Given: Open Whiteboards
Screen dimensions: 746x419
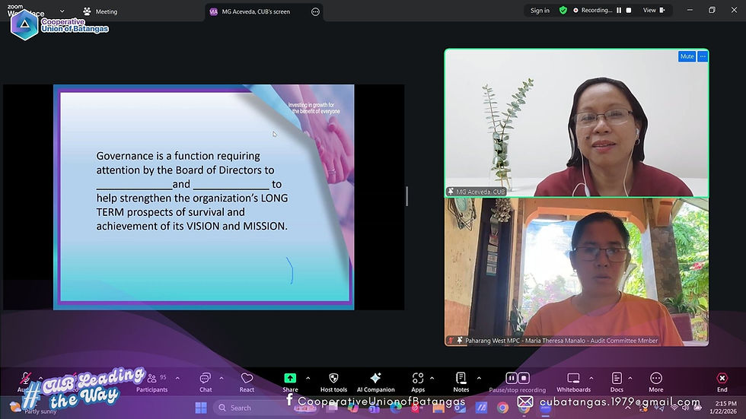Looking at the screenshot, I should (573, 382).
